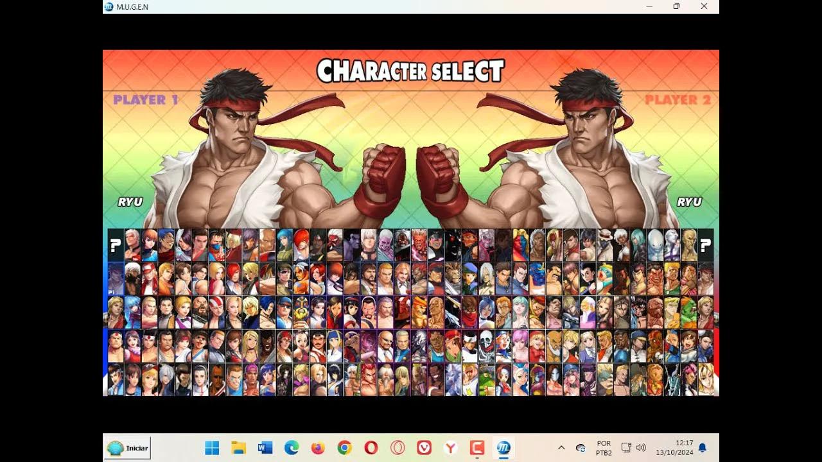Select teal-haired Remy portrait

(640, 244)
